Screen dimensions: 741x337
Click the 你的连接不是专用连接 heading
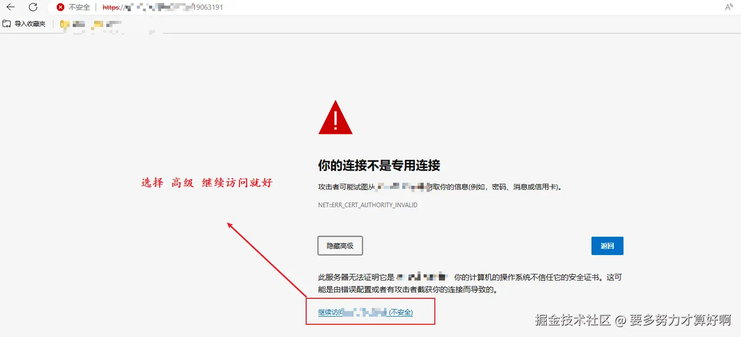[x=379, y=165]
